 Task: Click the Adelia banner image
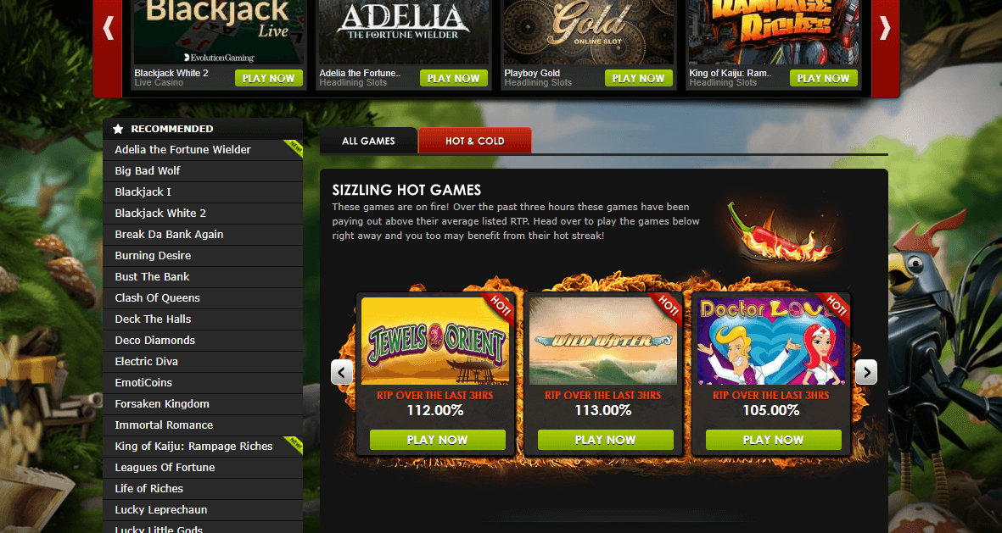pyautogui.click(x=403, y=32)
